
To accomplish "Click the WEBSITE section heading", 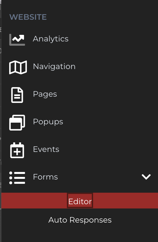I will click(28, 17).
